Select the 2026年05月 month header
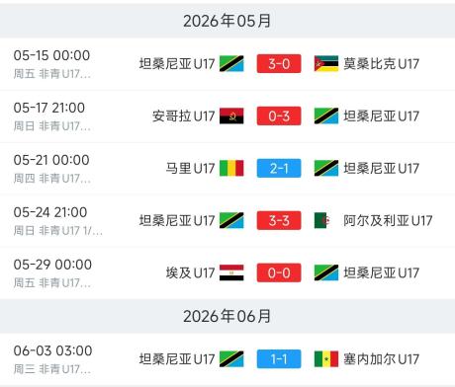Image resolution: width=455 pixels, height=387 pixels. click(227, 21)
